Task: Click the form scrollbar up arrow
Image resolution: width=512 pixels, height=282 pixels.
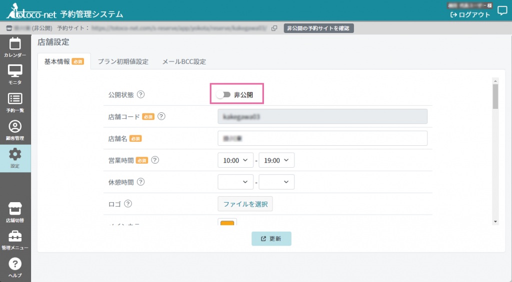Action: coord(495,81)
